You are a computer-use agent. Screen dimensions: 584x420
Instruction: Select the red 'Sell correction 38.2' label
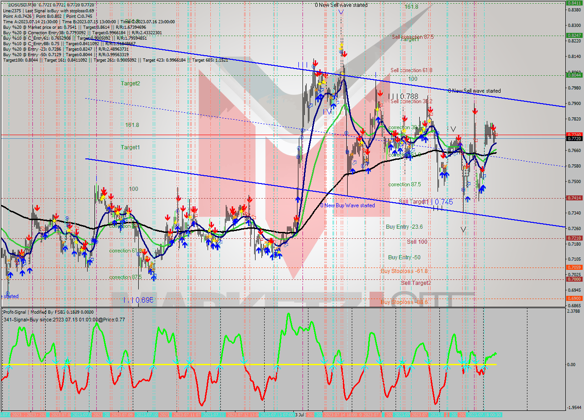(x=411, y=101)
